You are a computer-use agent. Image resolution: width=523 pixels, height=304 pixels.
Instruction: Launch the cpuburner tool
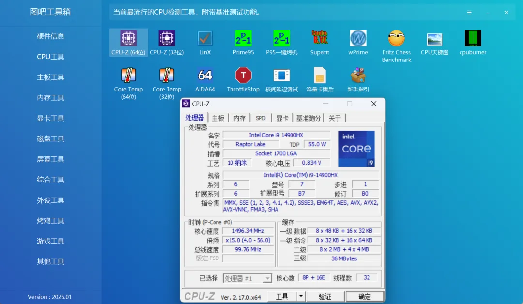click(473, 42)
